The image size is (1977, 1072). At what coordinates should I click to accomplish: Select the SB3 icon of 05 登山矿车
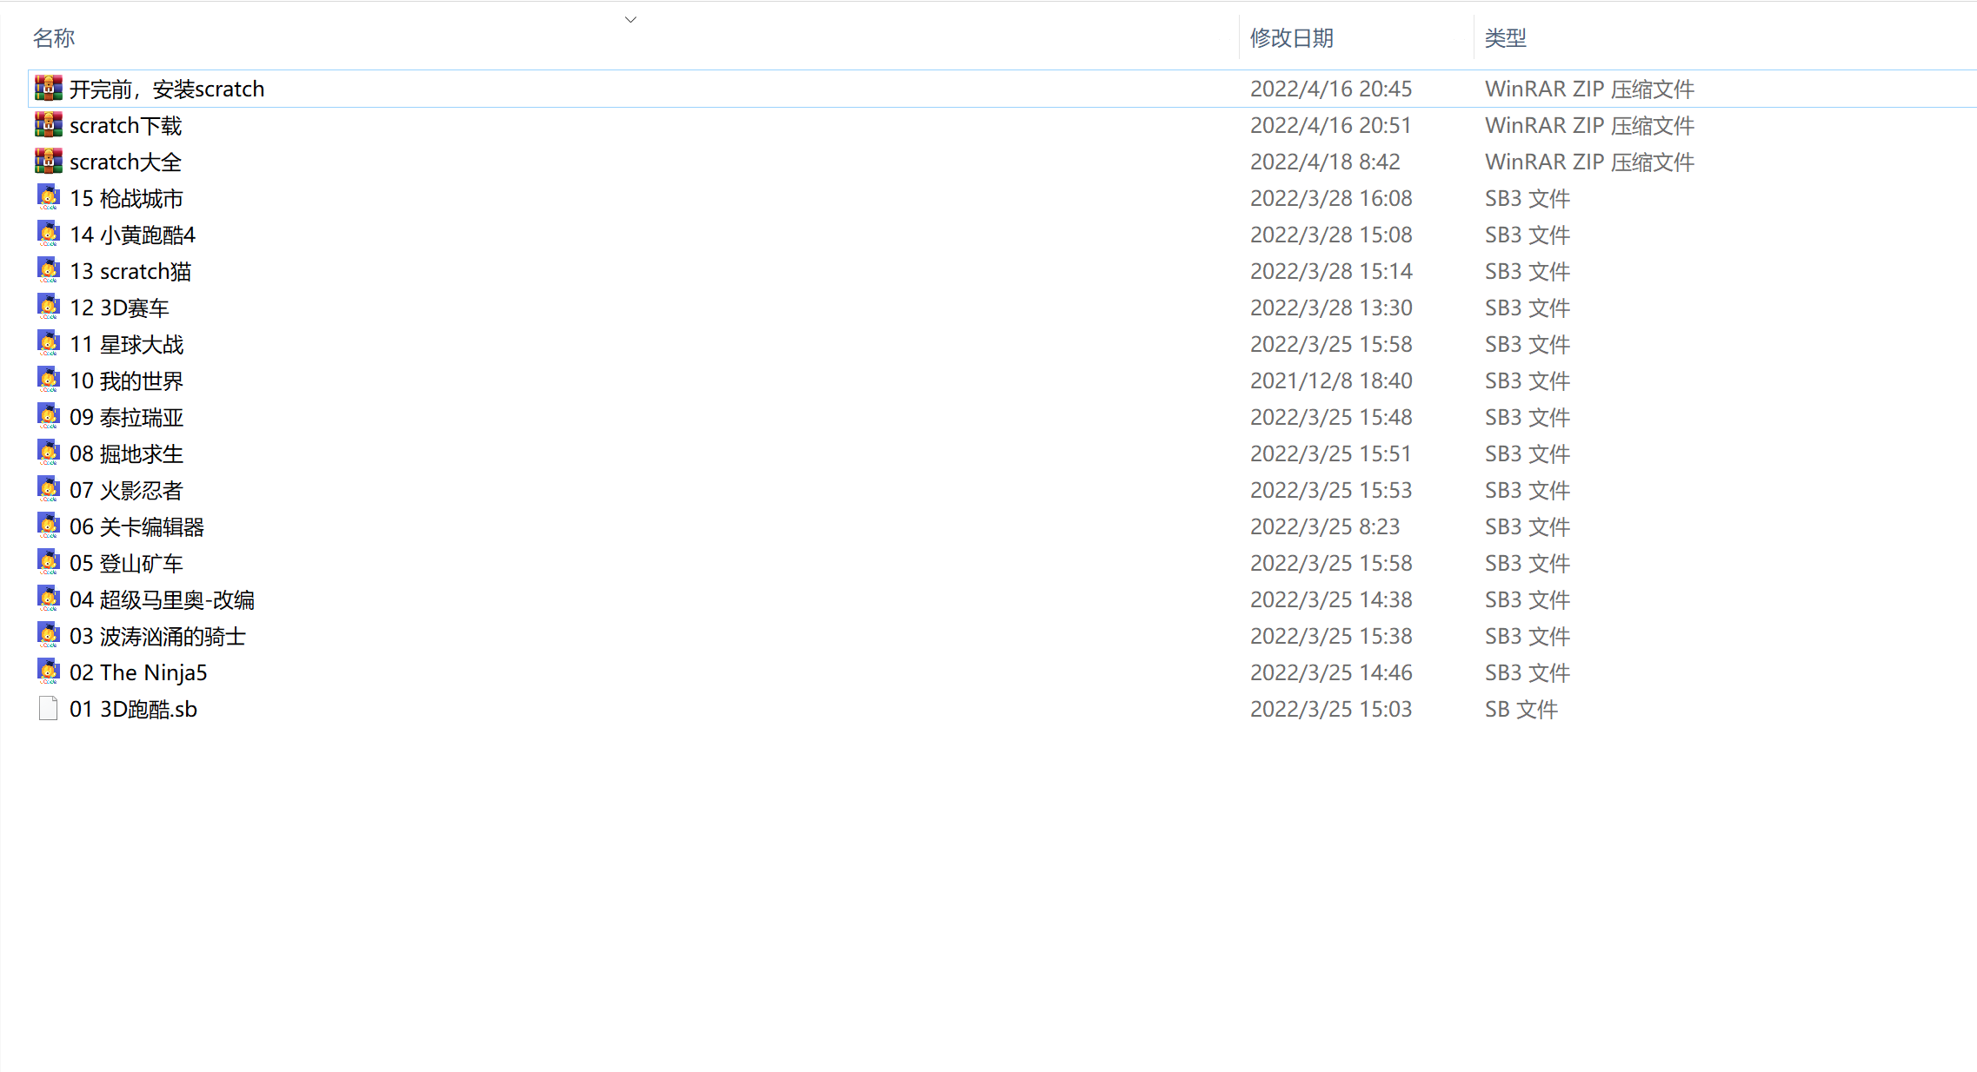[x=49, y=563]
